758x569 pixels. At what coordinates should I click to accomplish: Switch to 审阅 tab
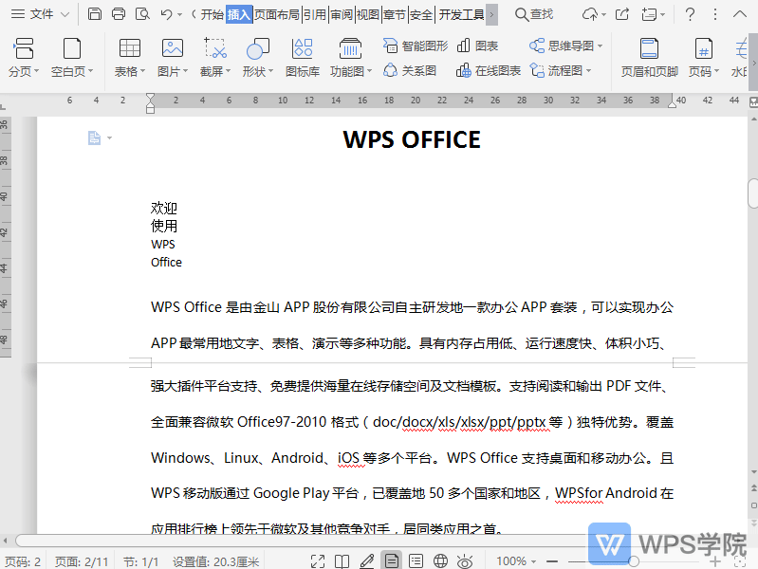click(342, 14)
